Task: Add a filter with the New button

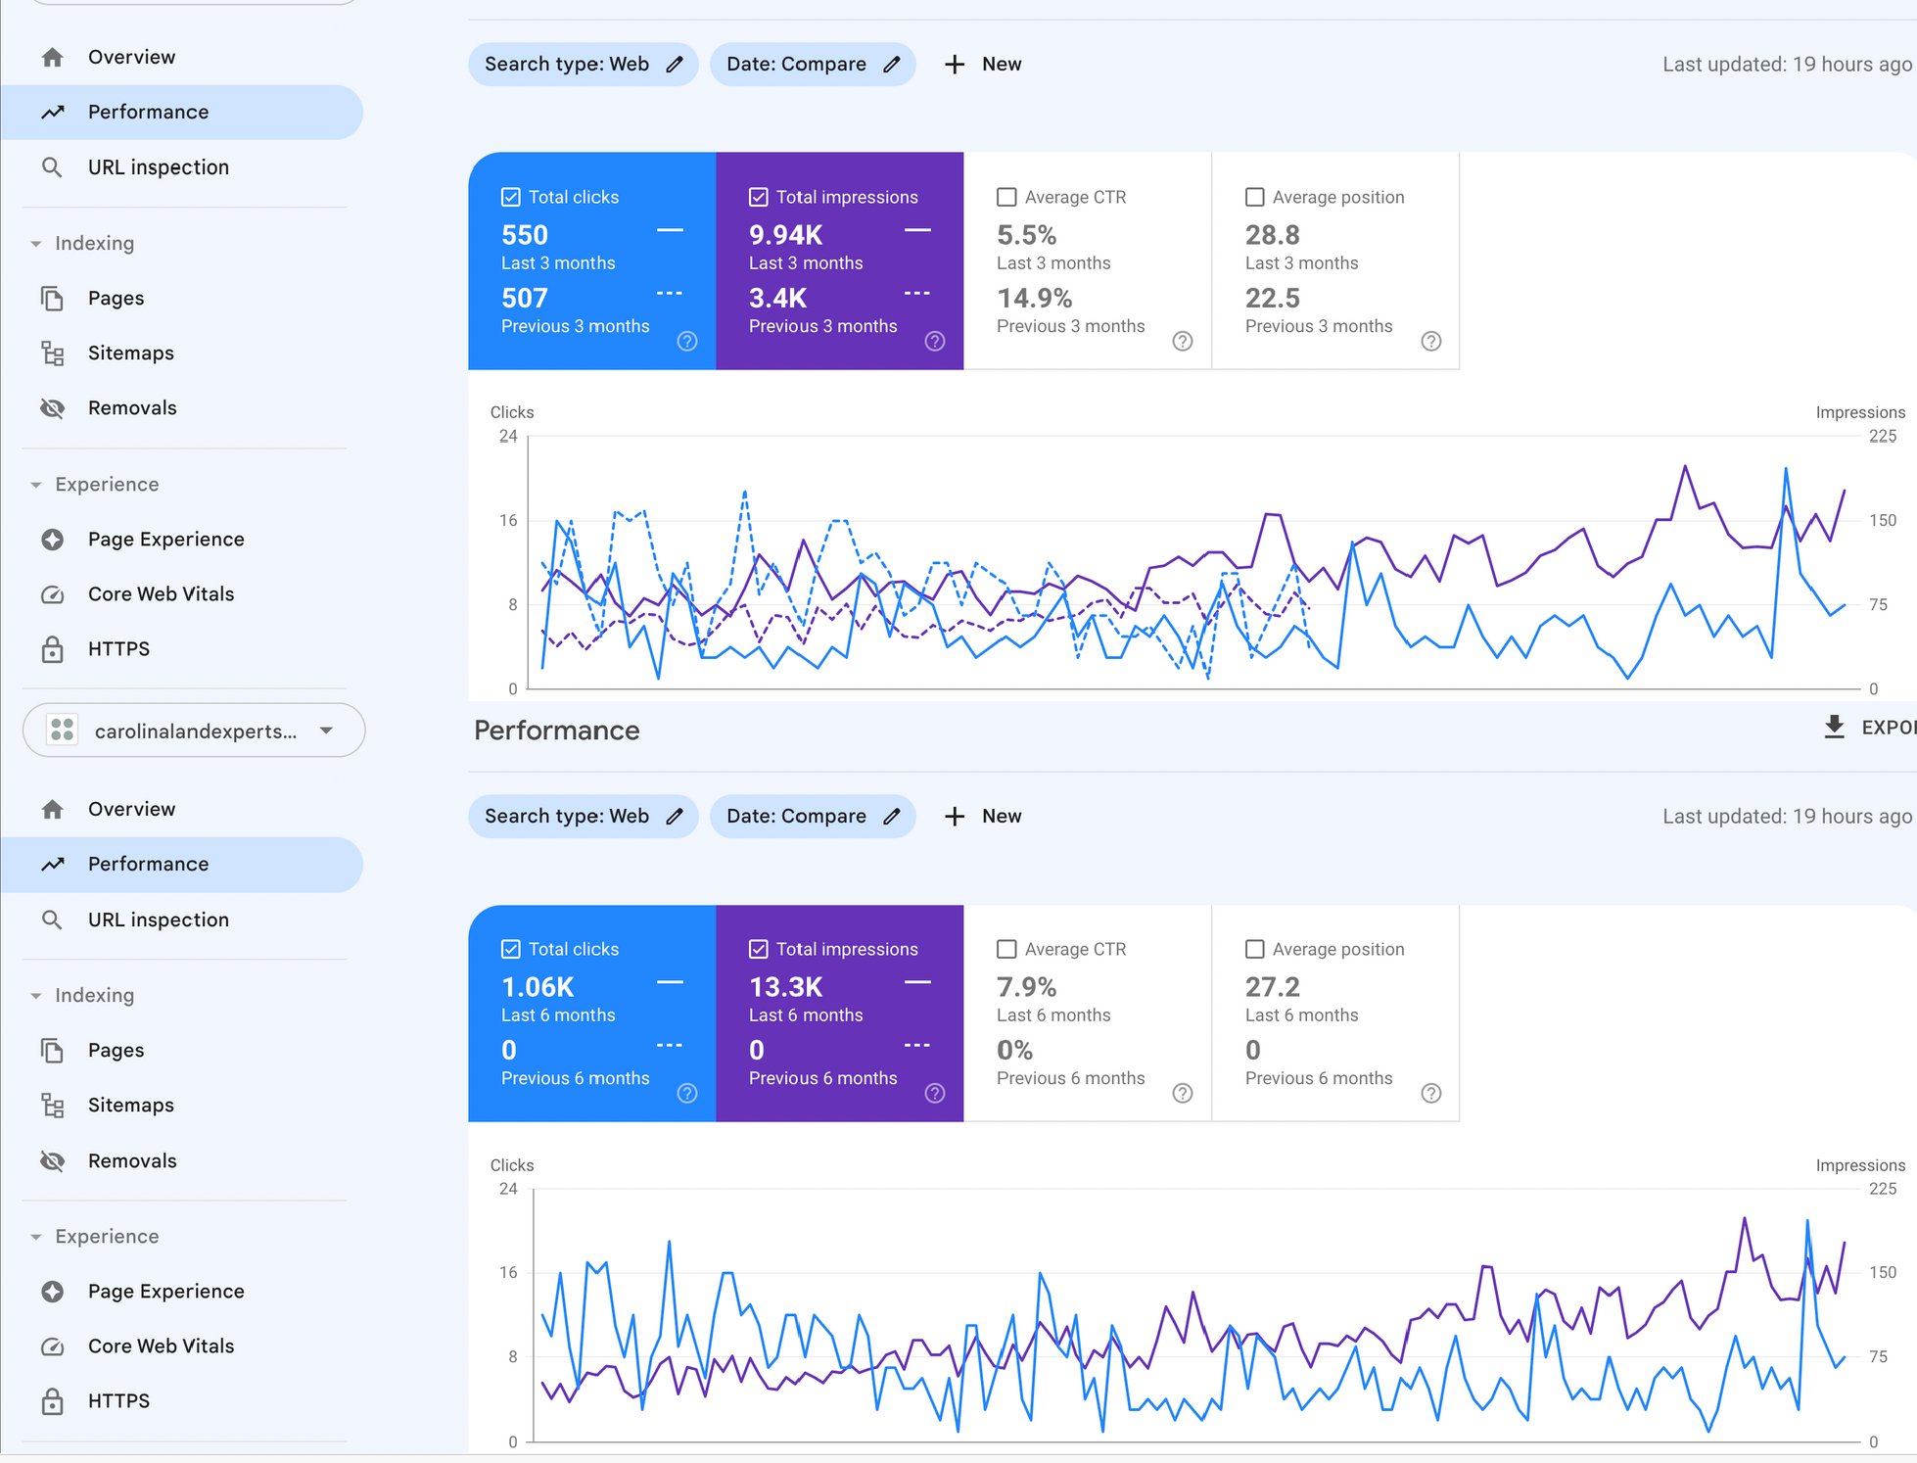Action: coord(983,64)
